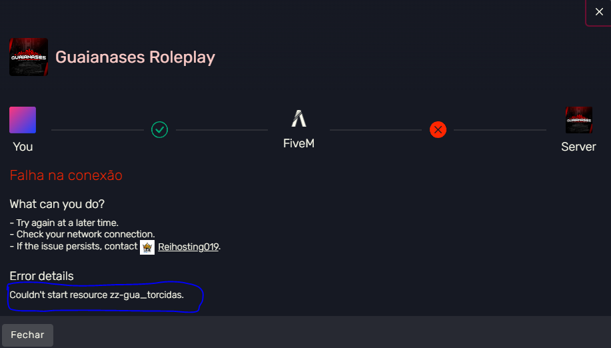This screenshot has width=611, height=348.
Task: Click the 'What can you do?' heading
Action: 57,204
